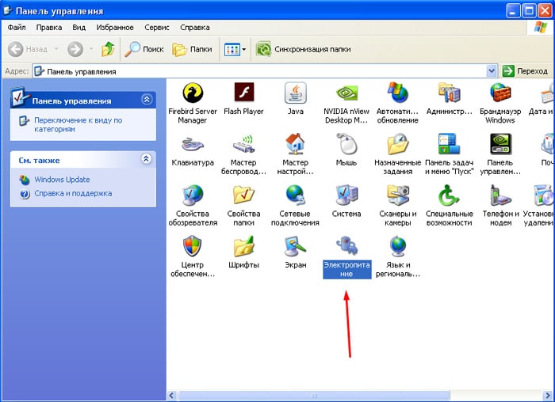
Task: Open the Шрифты fonts folder icon
Action: [x=243, y=247]
